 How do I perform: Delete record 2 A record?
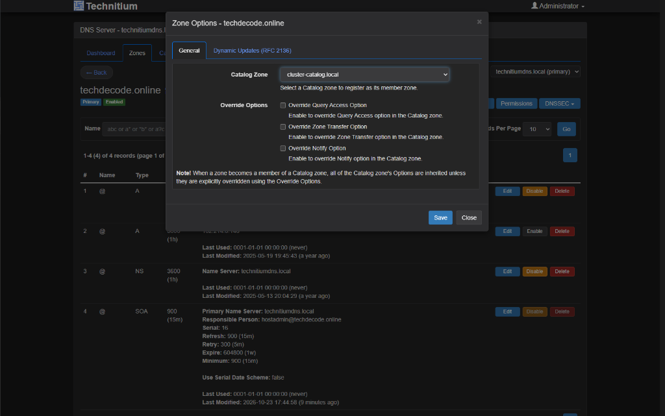[562, 231]
